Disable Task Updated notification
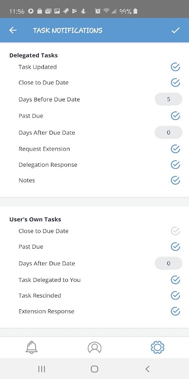 [175, 67]
